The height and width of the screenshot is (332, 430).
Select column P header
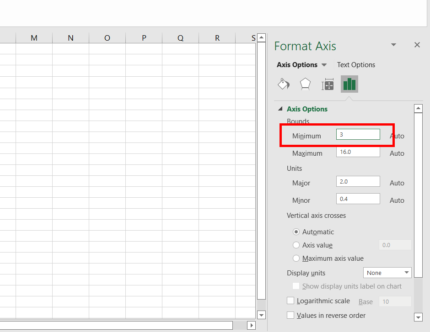click(x=144, y=38)
